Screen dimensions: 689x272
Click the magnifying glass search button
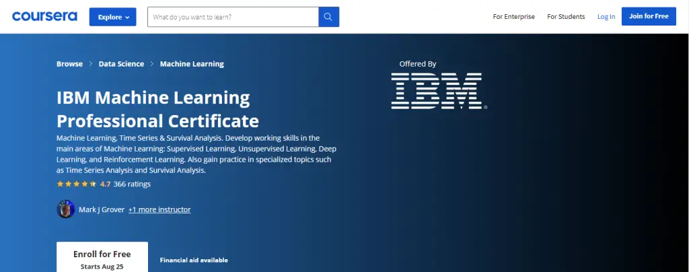pos(328,17)
